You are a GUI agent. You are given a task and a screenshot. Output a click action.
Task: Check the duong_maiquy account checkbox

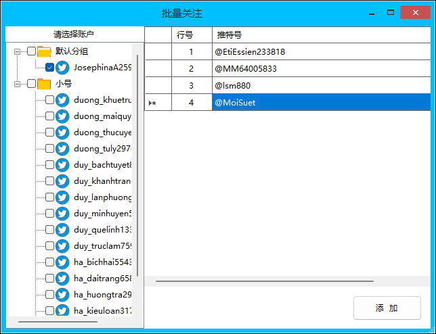tap(49, 116)
